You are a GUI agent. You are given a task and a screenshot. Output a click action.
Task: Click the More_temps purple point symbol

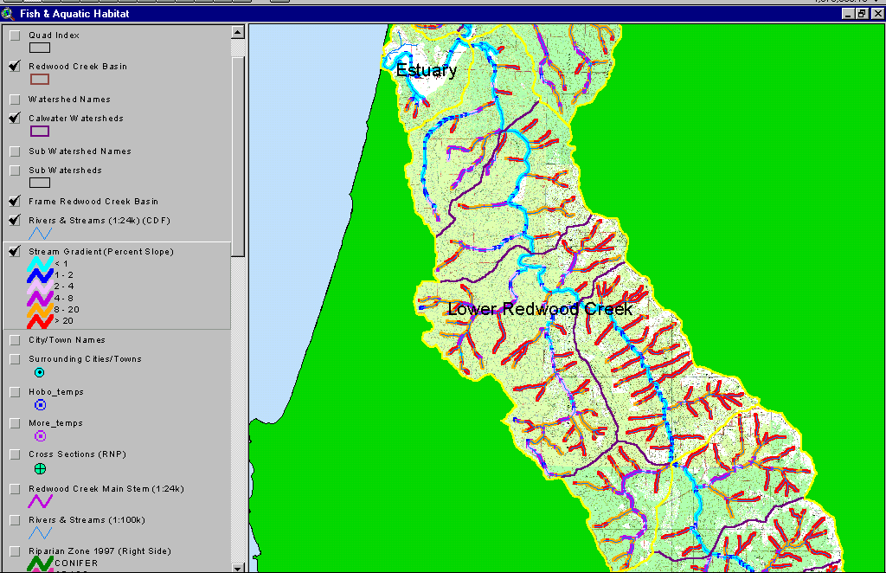click(40, 435)
